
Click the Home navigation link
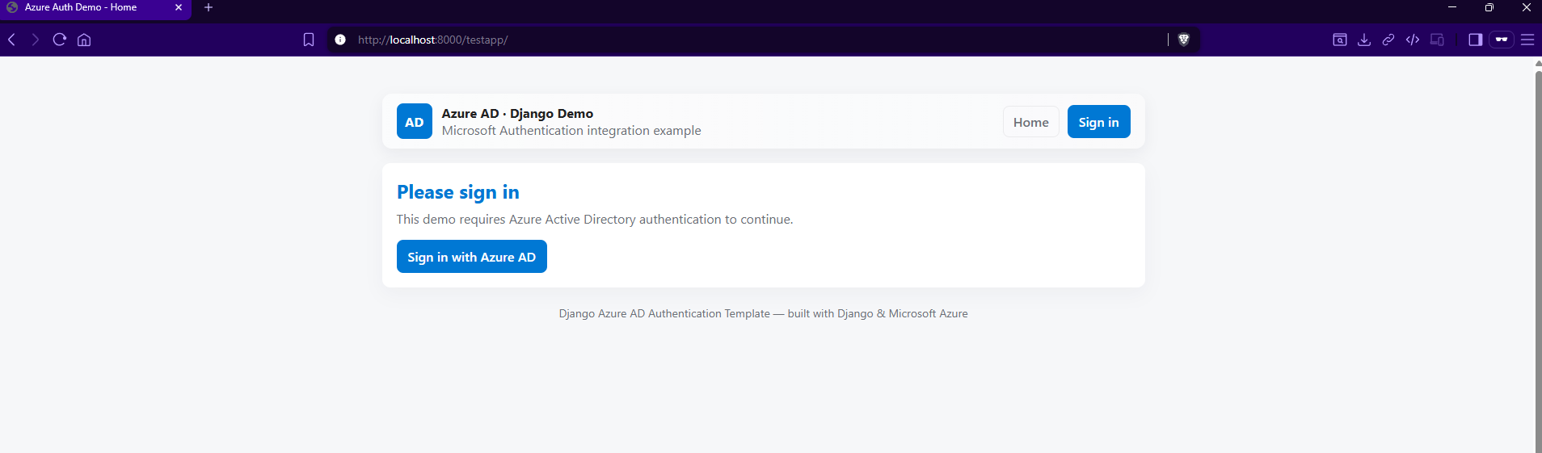[x=1030, y=122]
